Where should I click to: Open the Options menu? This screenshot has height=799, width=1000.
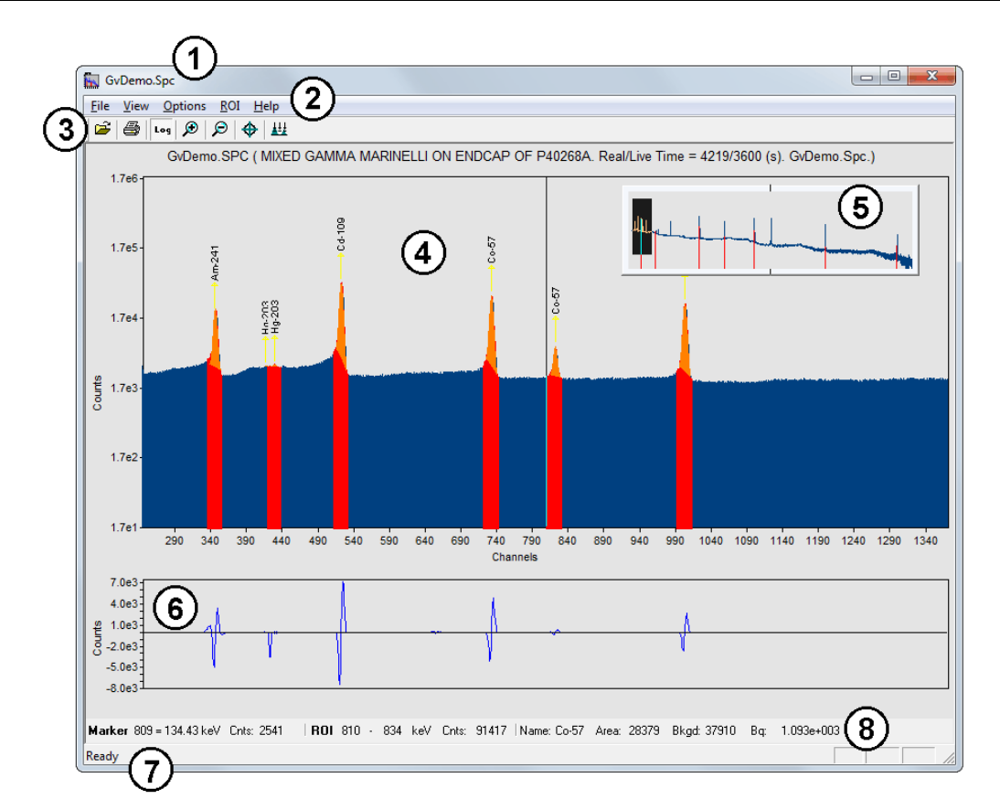pyautogui.click(x=185, y=106)
